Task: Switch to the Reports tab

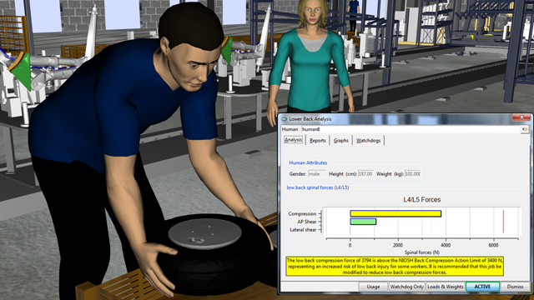Action: tap(317, 141)
